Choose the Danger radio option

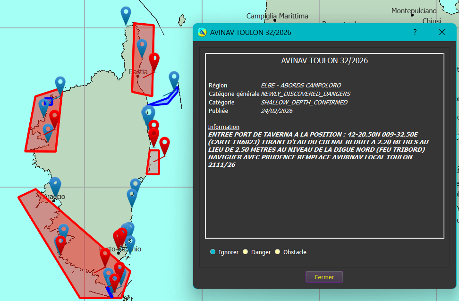246,252
